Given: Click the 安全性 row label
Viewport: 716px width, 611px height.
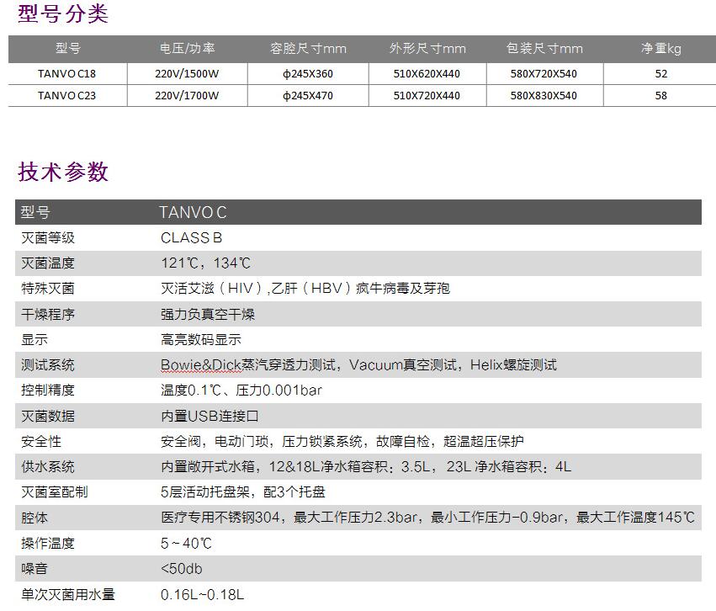Looking at the screenshot, I should point(41,442).
